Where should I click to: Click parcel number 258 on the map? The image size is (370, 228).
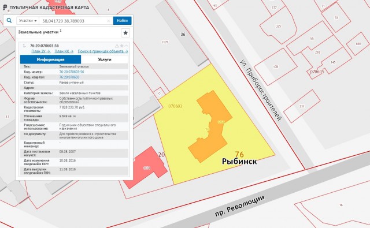click(317, 53)
